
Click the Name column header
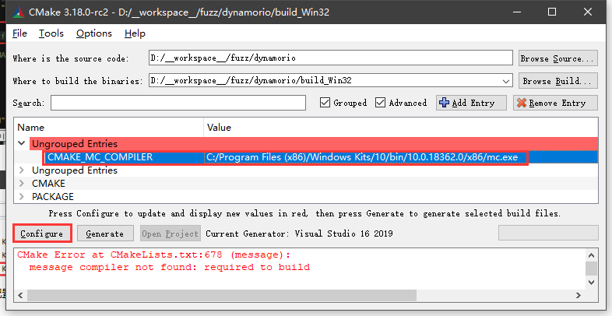(x=108, y=128)
